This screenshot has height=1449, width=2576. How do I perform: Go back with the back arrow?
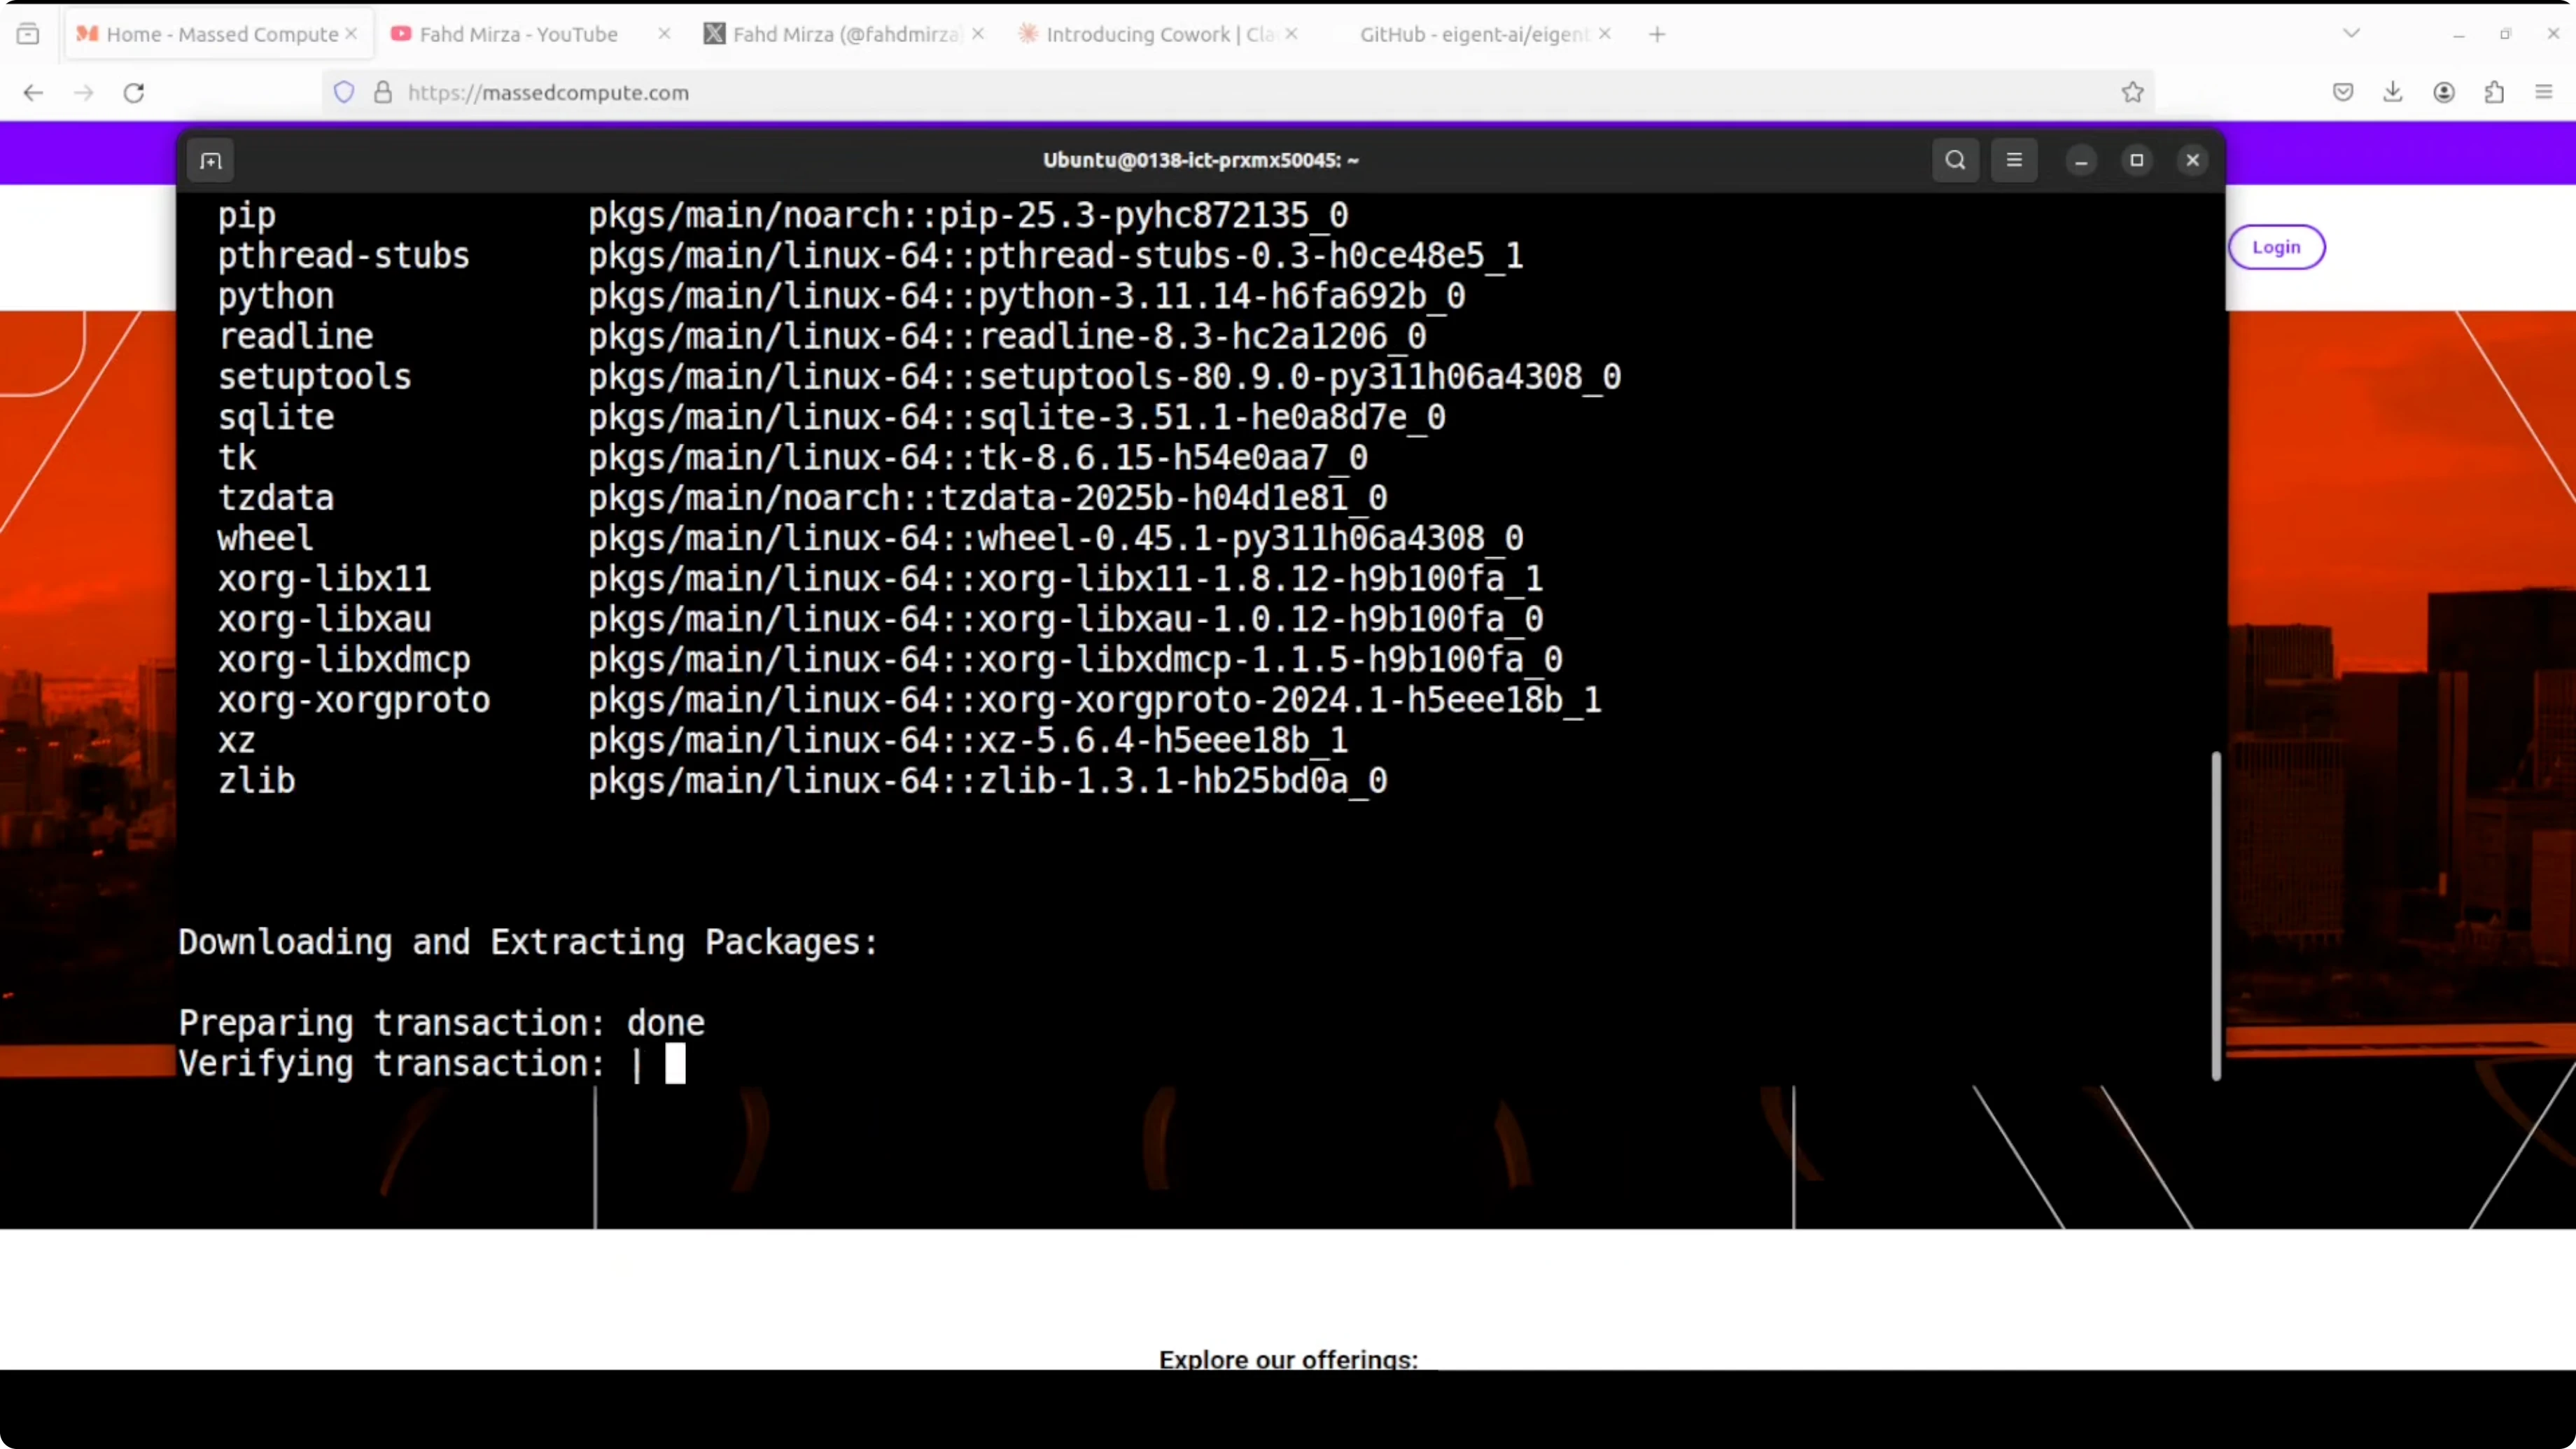[33, 93]
